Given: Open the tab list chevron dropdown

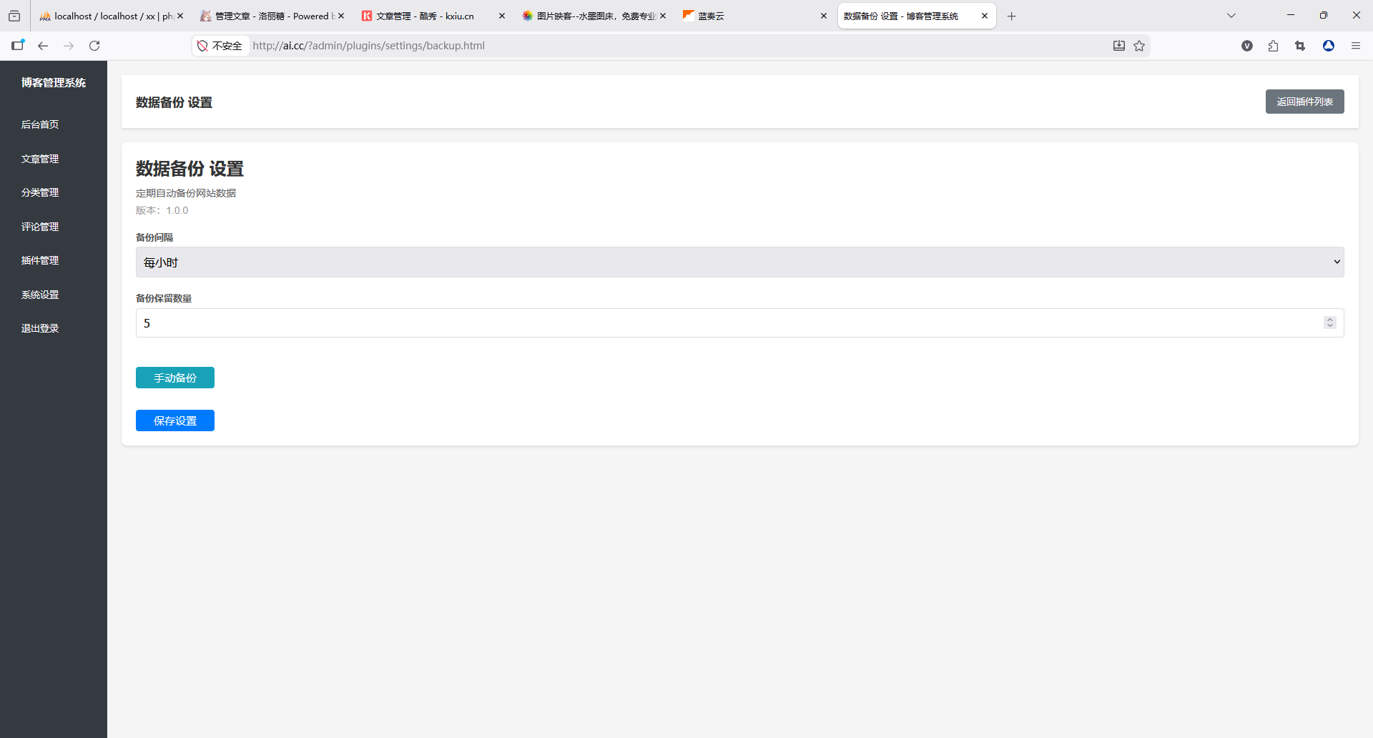Looking at the screenshot, I should point(1231,16).
